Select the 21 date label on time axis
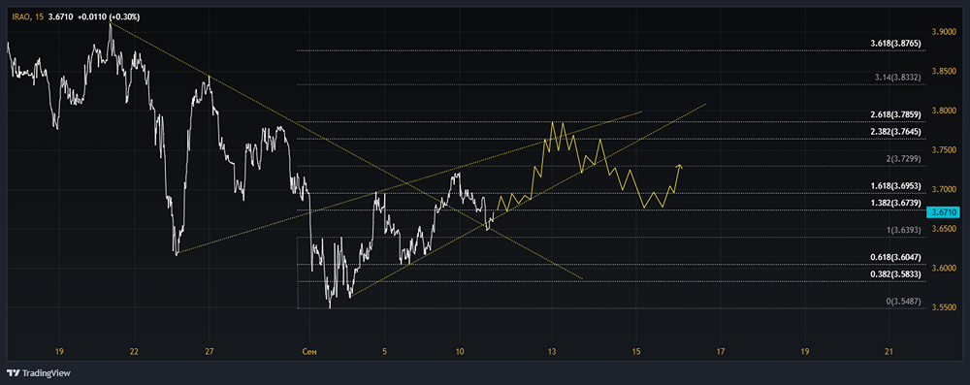The width and height of the screenshot is (970, 385). (x=889, y=352)
